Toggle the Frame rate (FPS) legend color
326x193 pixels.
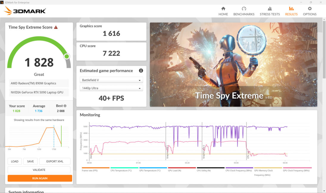(x=96, y=168)
